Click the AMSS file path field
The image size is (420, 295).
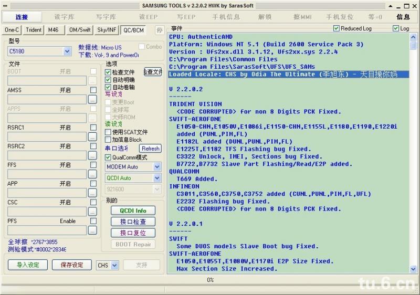[x=47, y=99]
